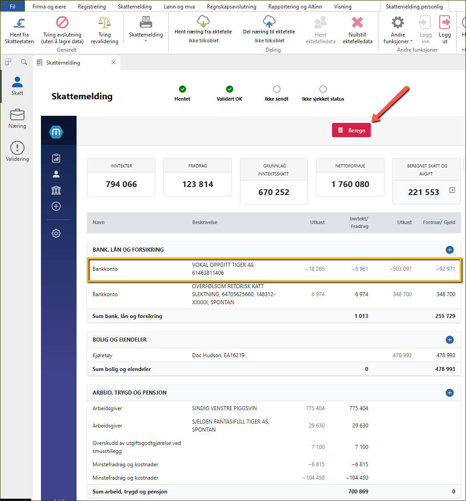The height and width of the screenshot is (501, 466).
Task: Add item to Bolig og eiendeler
Action: tap(450, 340)
